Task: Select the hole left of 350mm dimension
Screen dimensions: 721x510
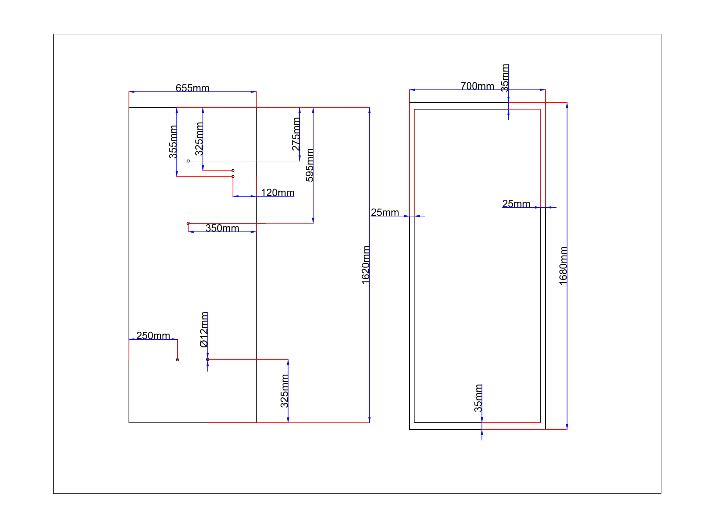Action: 188,223
